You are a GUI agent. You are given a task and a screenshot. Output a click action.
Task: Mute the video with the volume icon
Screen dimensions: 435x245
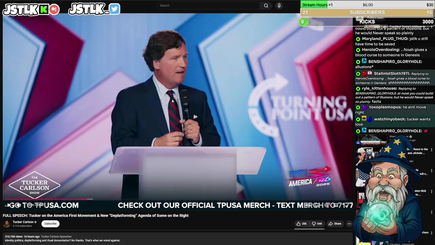point(18,205)
